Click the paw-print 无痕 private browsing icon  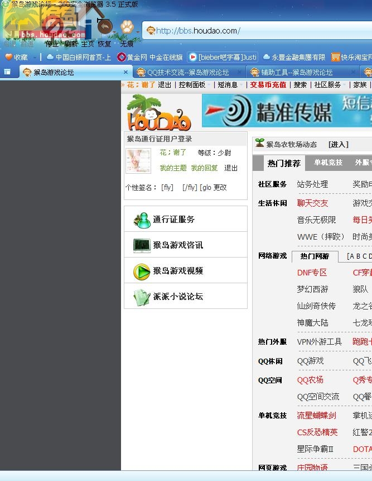[x=127, y=27]
